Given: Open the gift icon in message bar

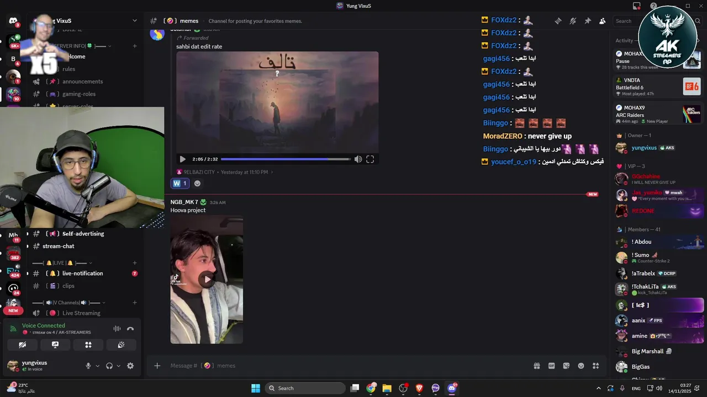Looking at the screenshot, I should tap(536, 366).
